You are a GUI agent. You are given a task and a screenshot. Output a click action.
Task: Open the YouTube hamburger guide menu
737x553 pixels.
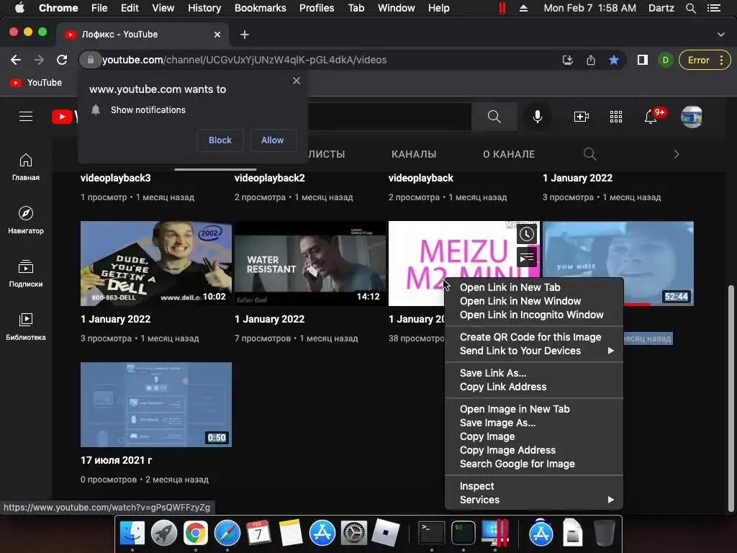[x=26, y=116]
